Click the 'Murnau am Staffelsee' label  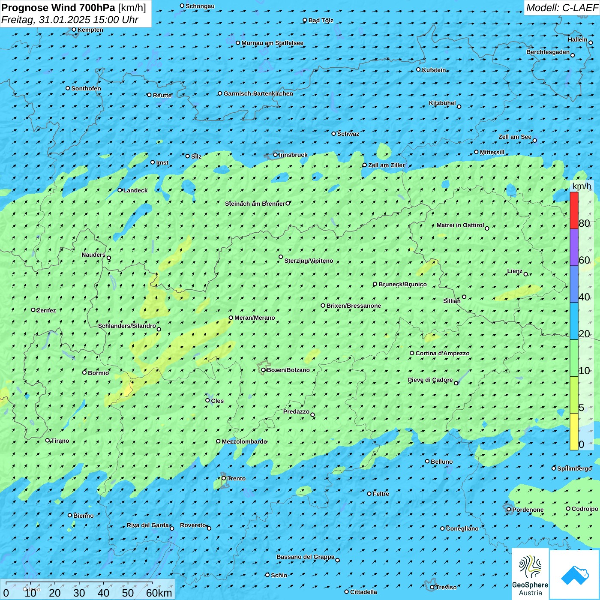[x=272, y=43]
